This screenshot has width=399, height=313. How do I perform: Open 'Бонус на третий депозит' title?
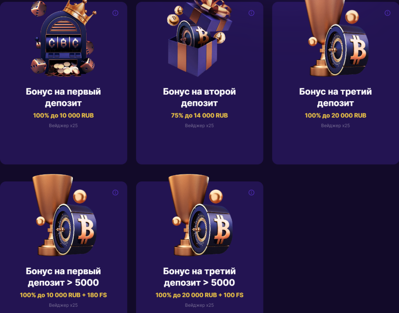[x=335, y=97]
